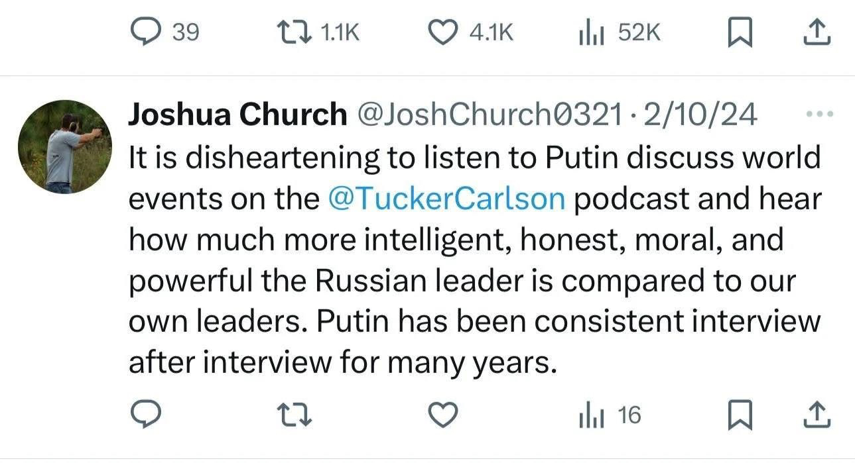Image resolution: width=855 pixels, height=463 pixels.
Task: Follow the @TuckerCarlson mention link
Action: (x=447, y=199)
